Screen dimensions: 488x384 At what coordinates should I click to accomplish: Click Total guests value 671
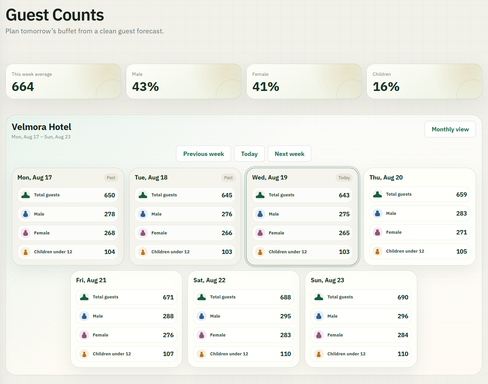point(168,297)
